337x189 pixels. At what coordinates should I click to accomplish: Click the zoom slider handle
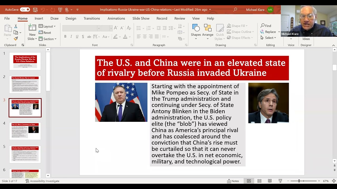click(x=299, y=181)
